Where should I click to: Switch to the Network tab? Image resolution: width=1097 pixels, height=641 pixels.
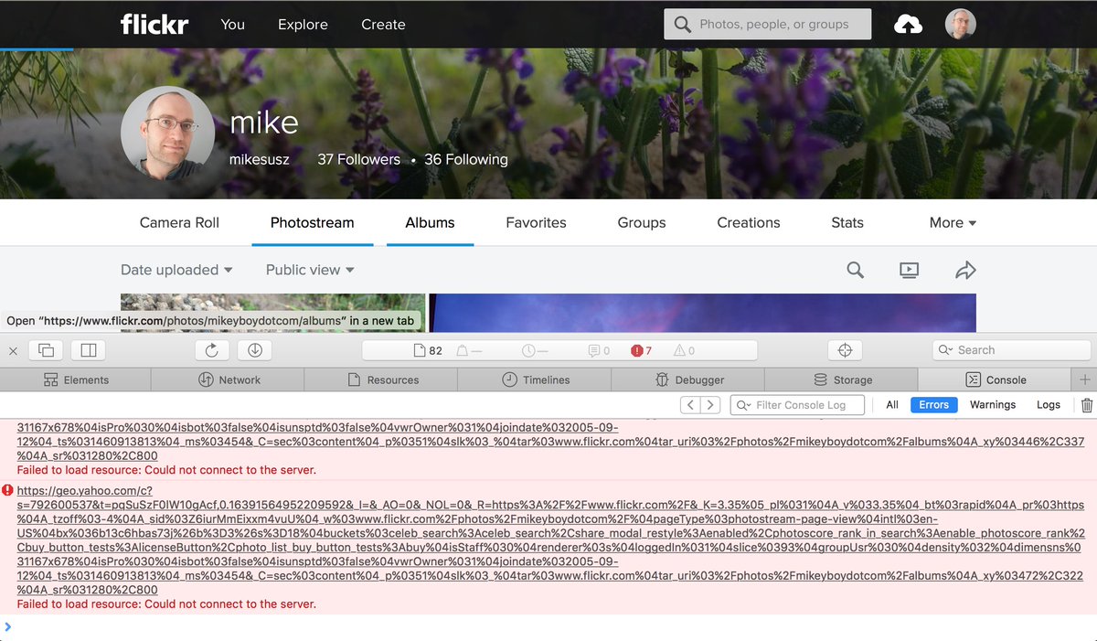pyautogui.click(x=229, y=379)
